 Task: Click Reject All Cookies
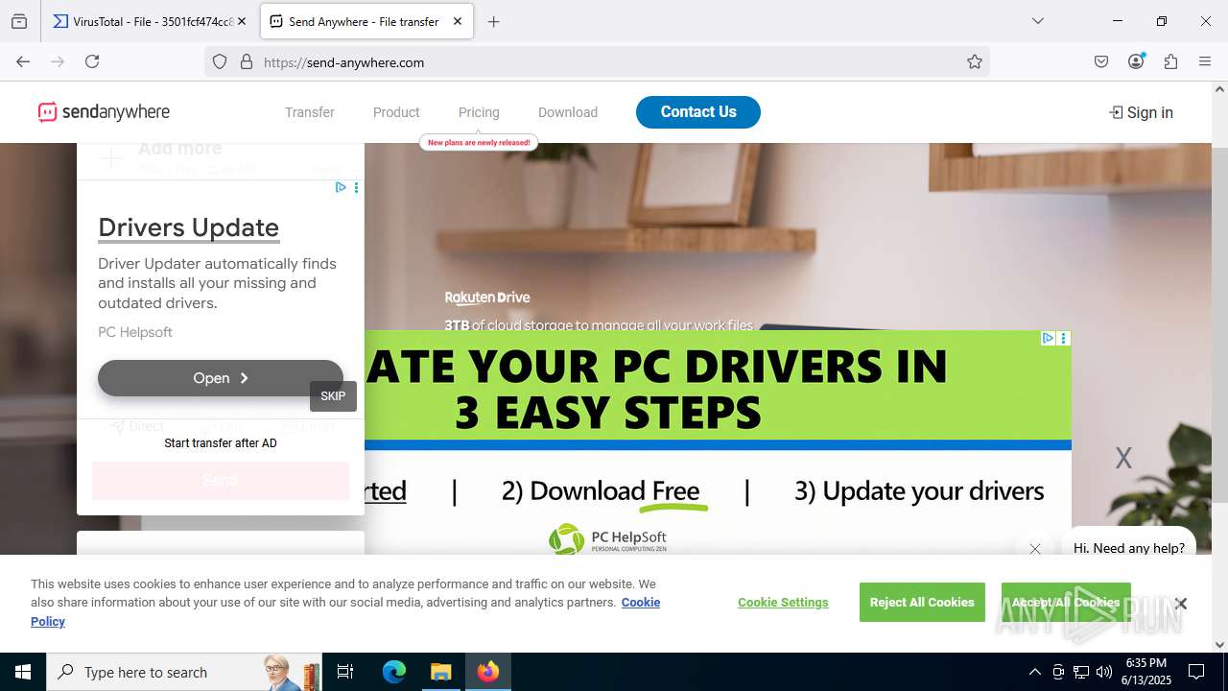coord(922,602)
